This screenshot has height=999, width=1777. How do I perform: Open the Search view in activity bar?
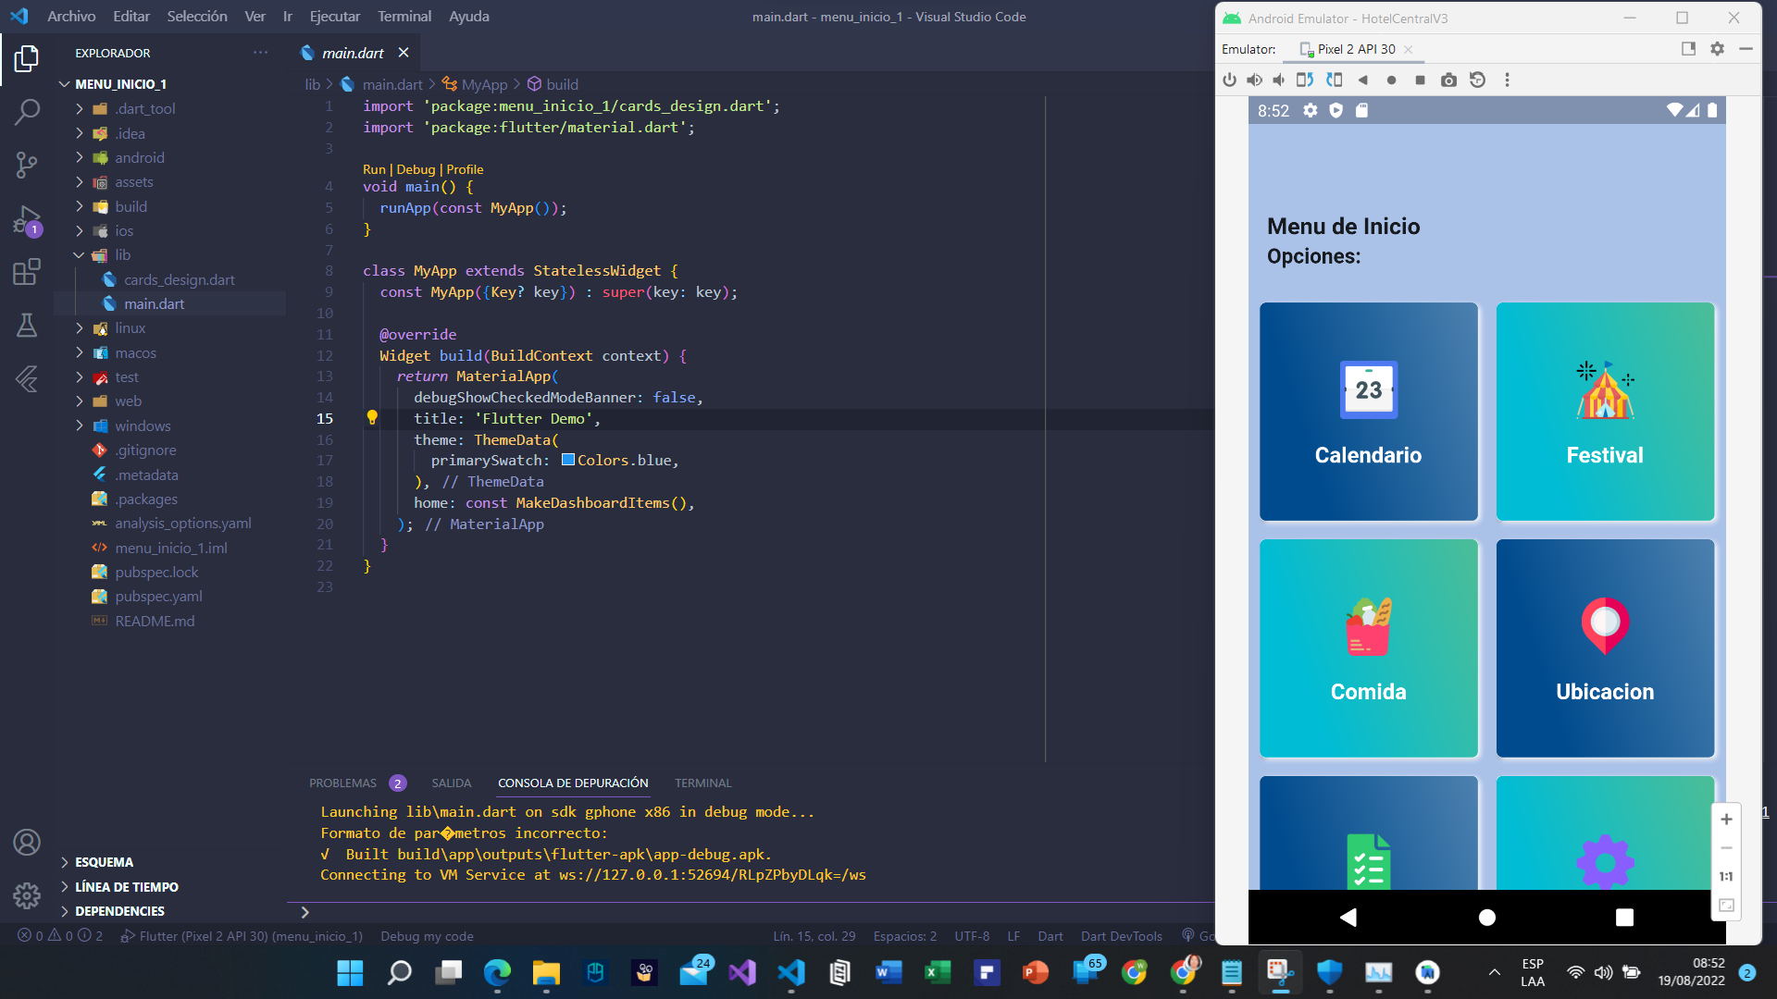(x=27, y=113)
